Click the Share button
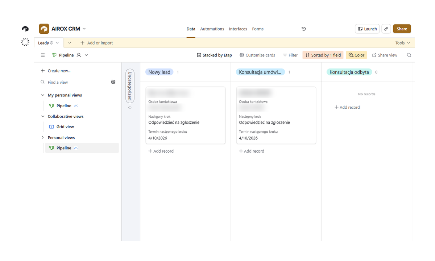 [402, 29]
